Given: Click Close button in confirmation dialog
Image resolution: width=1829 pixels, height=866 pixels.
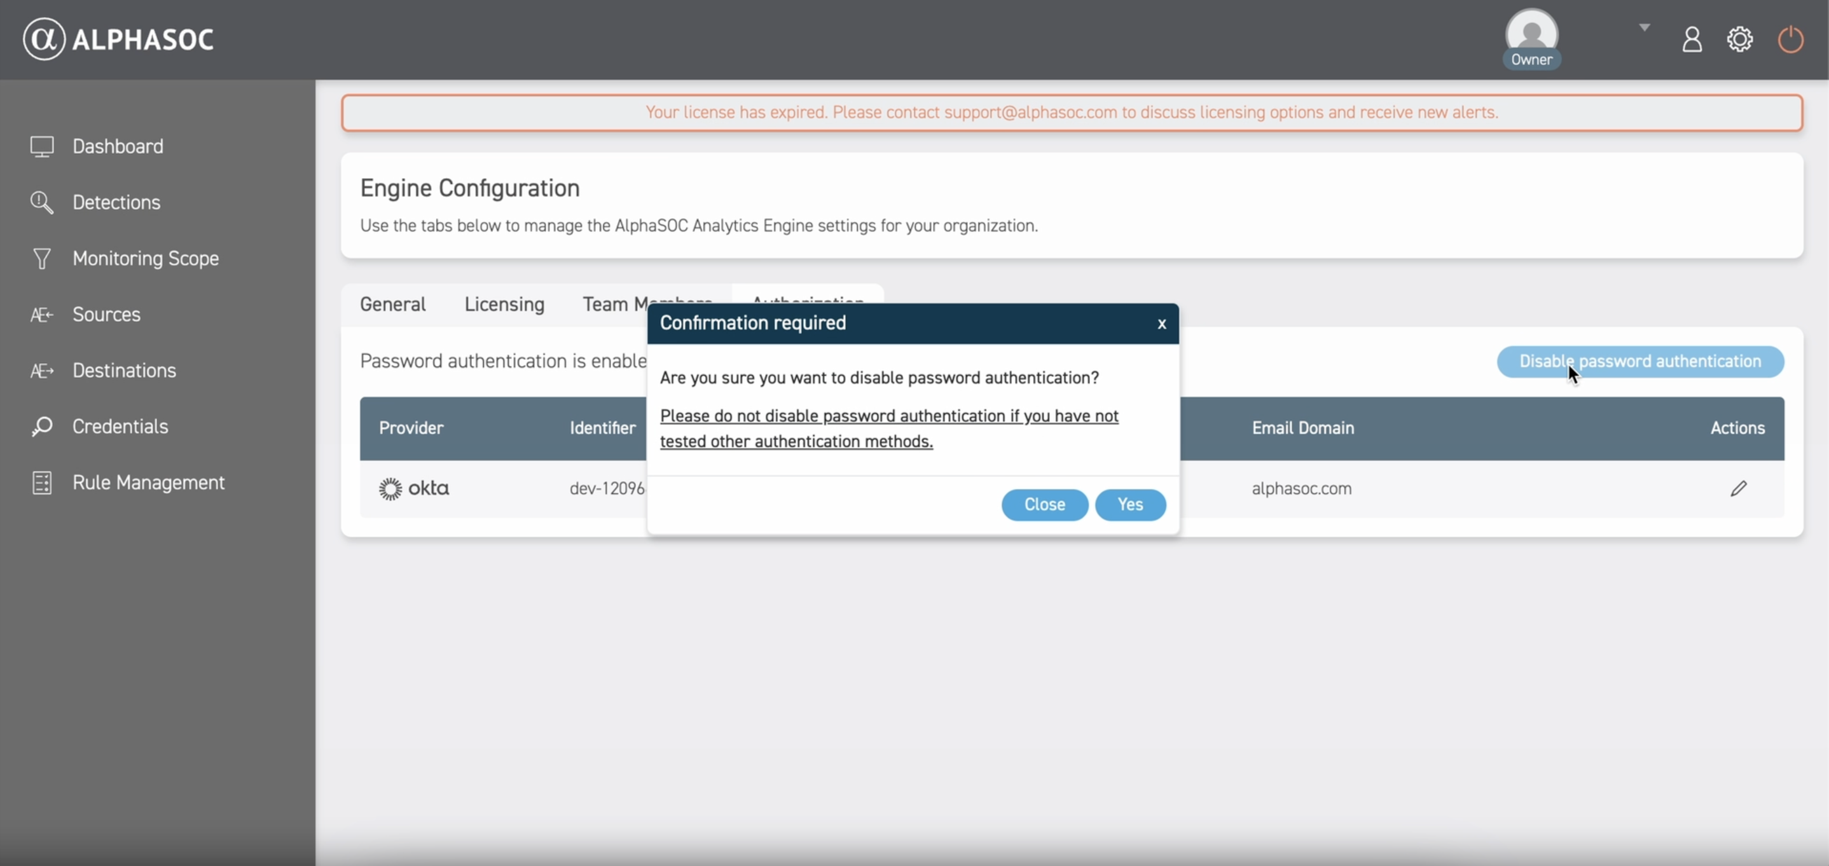Looking at the screenshot, I should 1044,505.
